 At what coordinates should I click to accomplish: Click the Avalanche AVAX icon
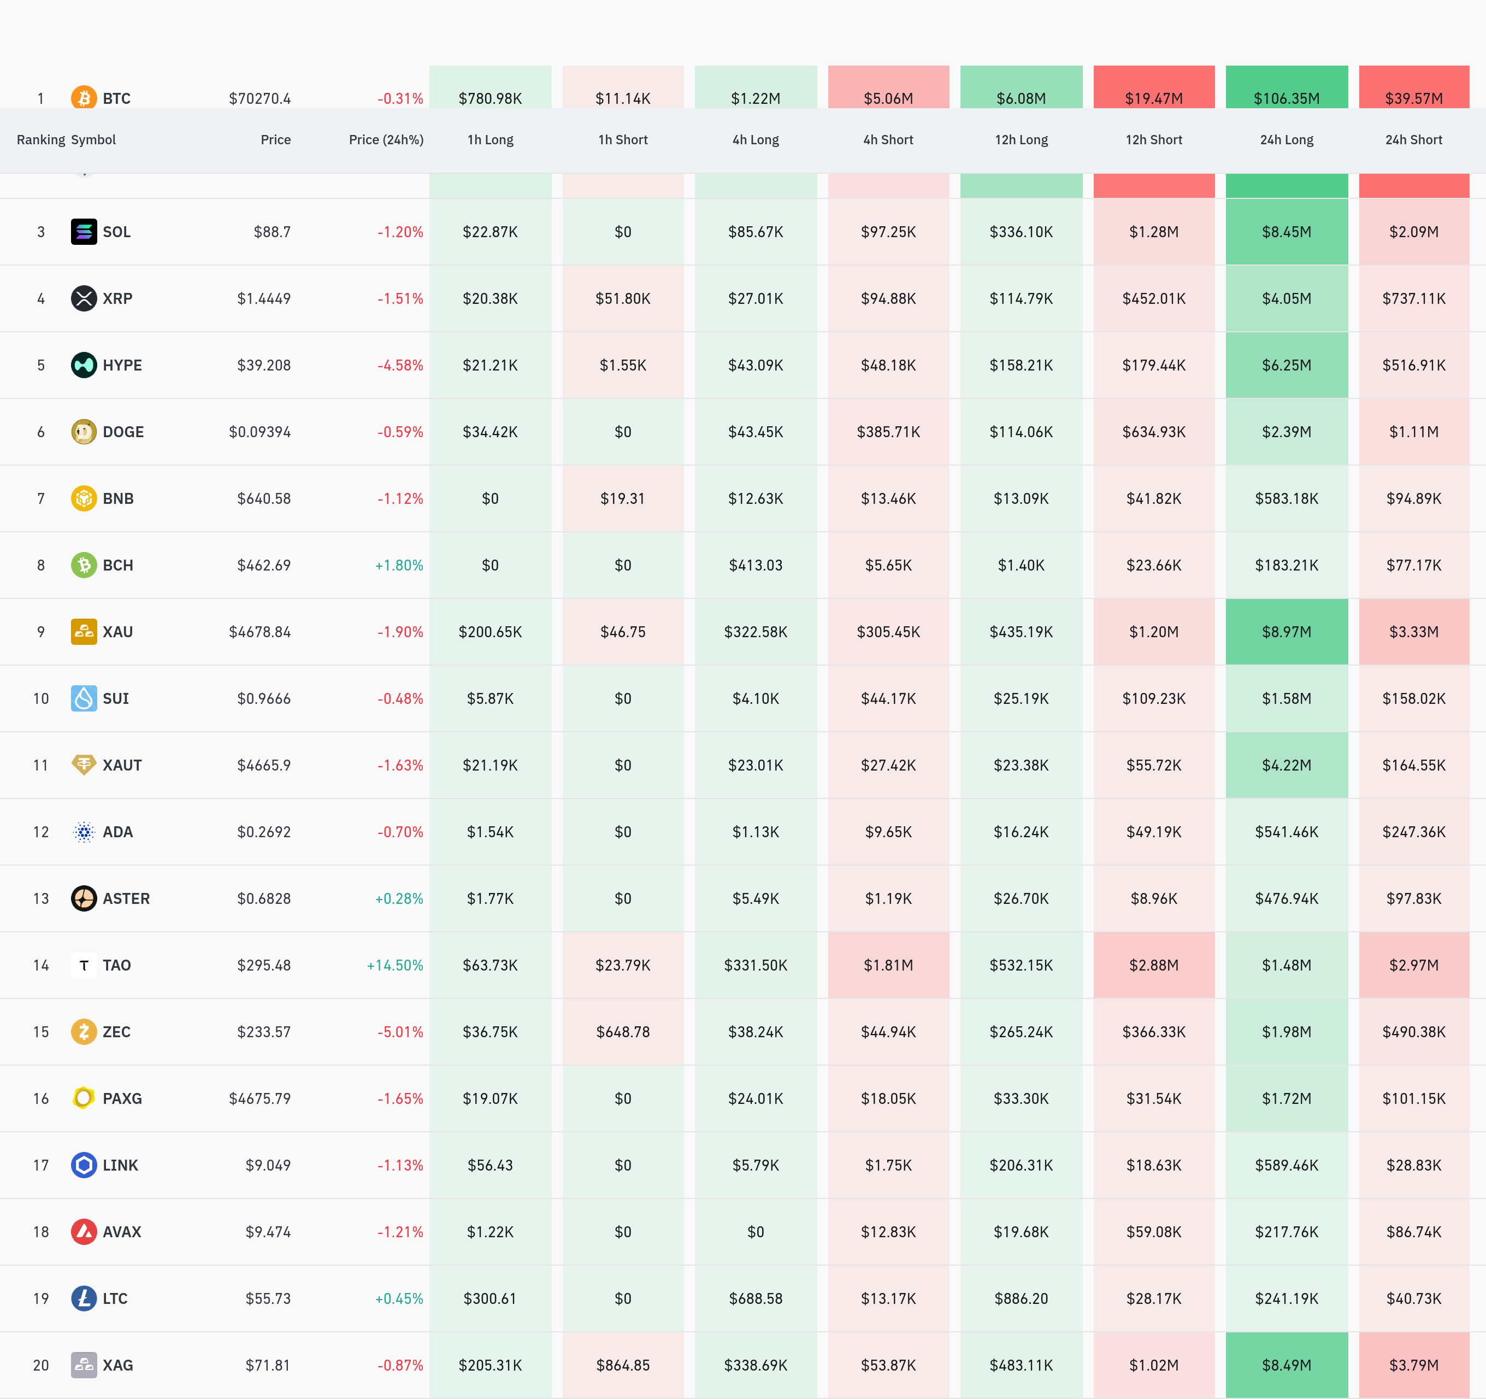84,1232
